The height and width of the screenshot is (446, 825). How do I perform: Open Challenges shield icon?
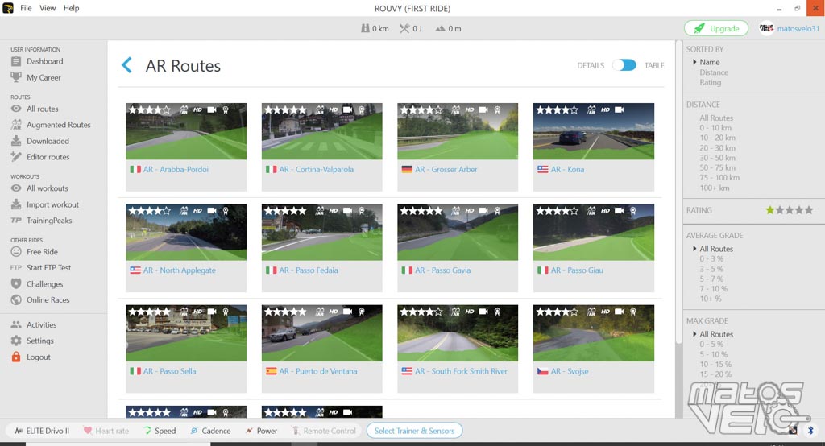[x=16, y=284]
